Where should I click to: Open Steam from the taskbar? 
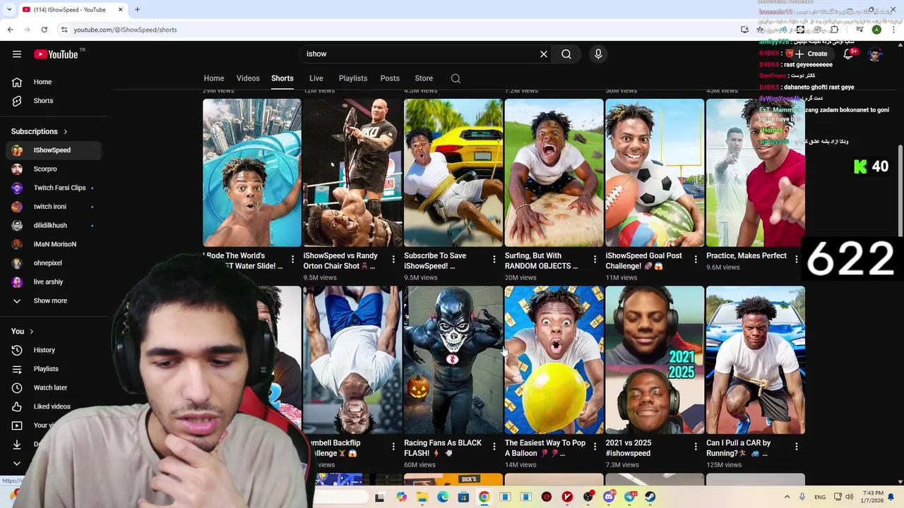click(x=650, y=497)
